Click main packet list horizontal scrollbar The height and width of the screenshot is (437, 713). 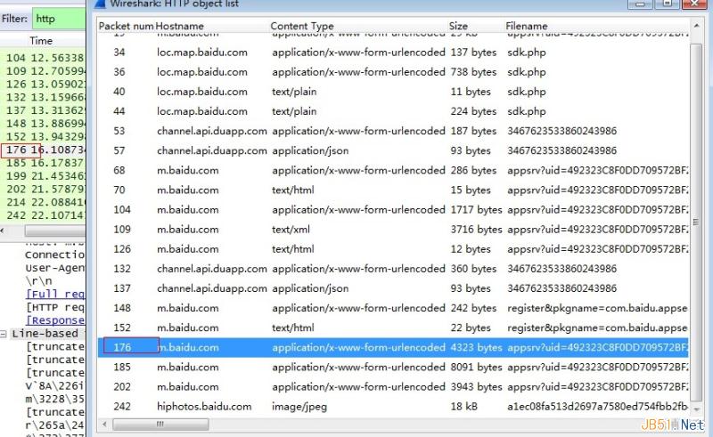point(54,231)
